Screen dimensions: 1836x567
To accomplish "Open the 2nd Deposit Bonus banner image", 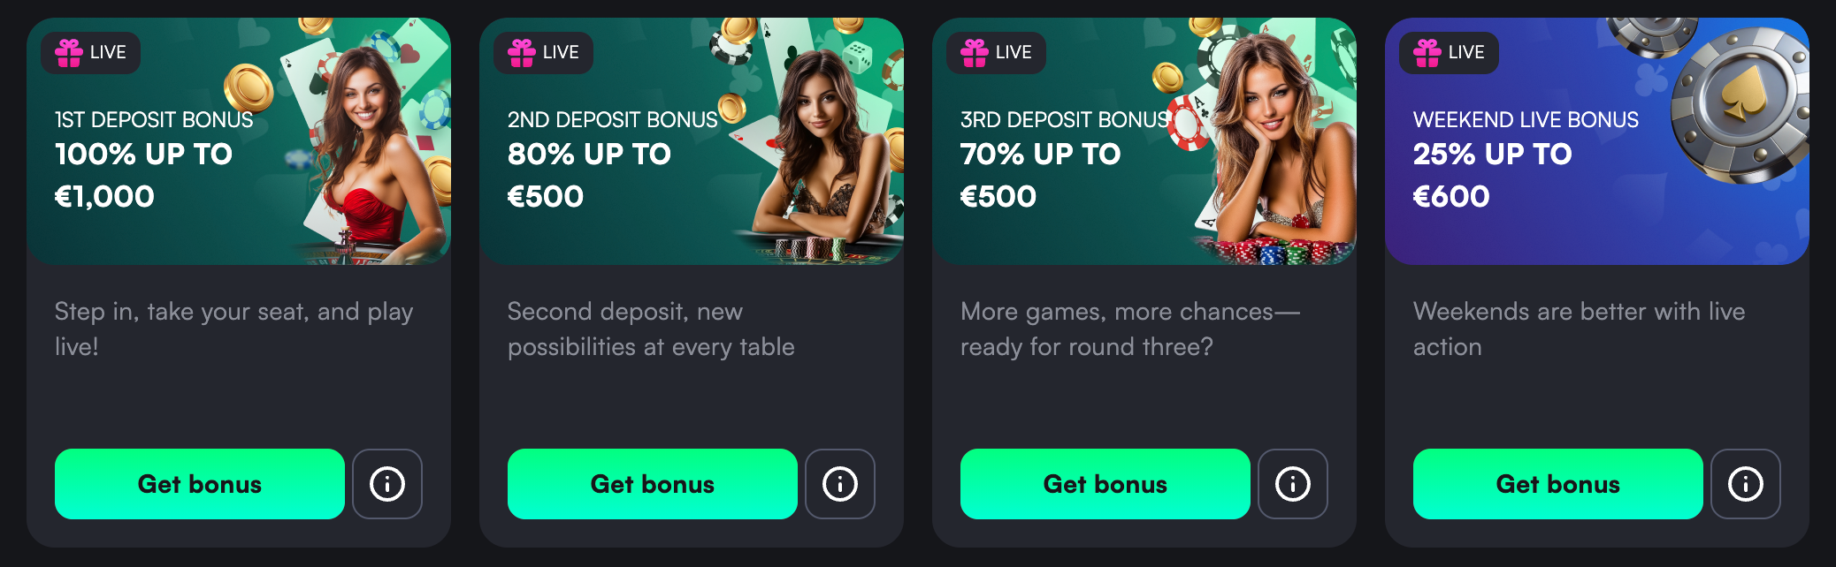I will [x=692, y=141].
